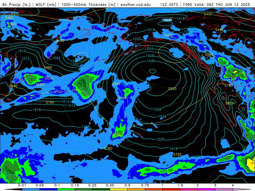Click the "MSLP (mb)" header label
Image resolution: width=255 pixels, height=191 pixels.
[x=46, y=4]
